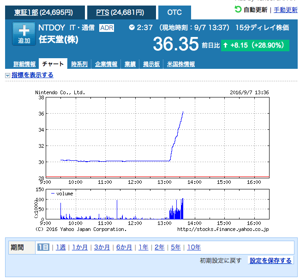Click the Nintendo Co., Ltd. chart title
Screen dimensions: 300x279
(60, 92)
